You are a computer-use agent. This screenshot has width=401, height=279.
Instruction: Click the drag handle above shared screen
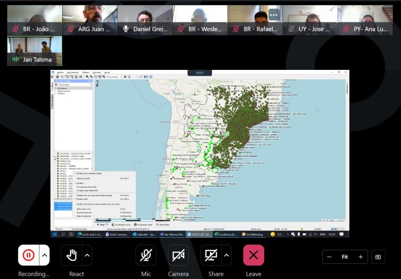click(x=200, y=72)
